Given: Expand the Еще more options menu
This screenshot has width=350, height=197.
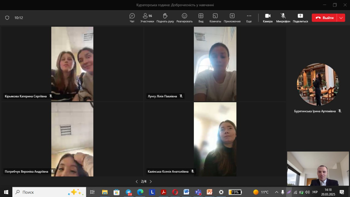Looking at the screenshot, I should (x=249, y=18).
